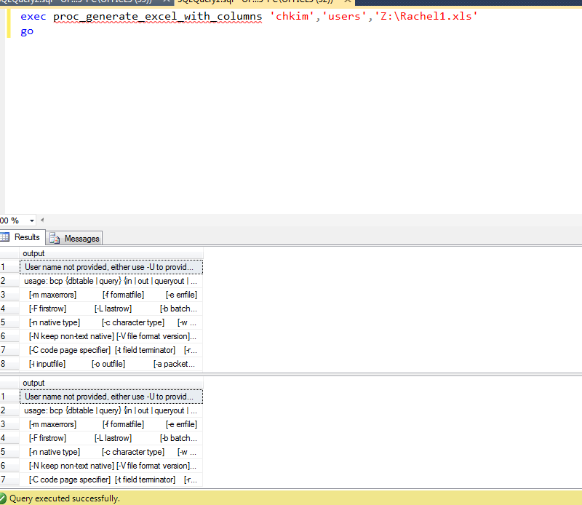The height and width of the screenshot is (505, 582).
Task: Click 'proc_generate_excel_with_columns' in the query editor
Action: (157, 16)
